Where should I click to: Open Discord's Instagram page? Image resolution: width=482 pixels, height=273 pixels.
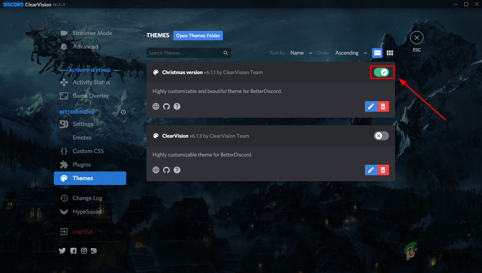[84, 251]
